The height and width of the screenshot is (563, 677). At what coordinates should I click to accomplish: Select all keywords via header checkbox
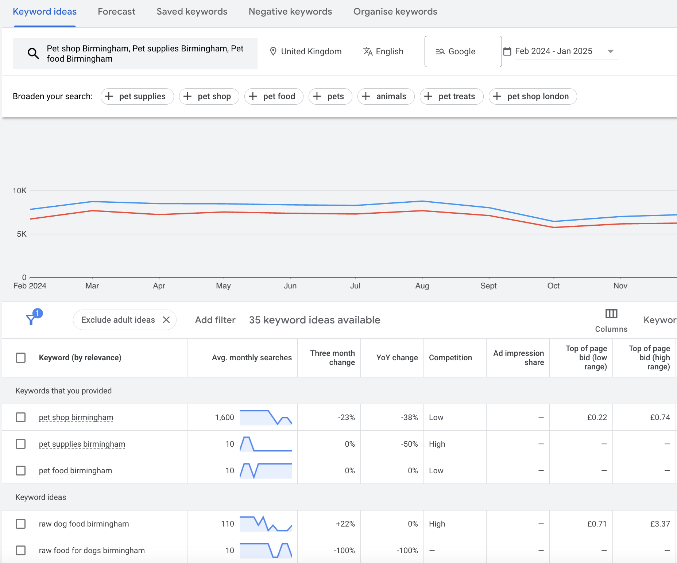tap(21, 358)
